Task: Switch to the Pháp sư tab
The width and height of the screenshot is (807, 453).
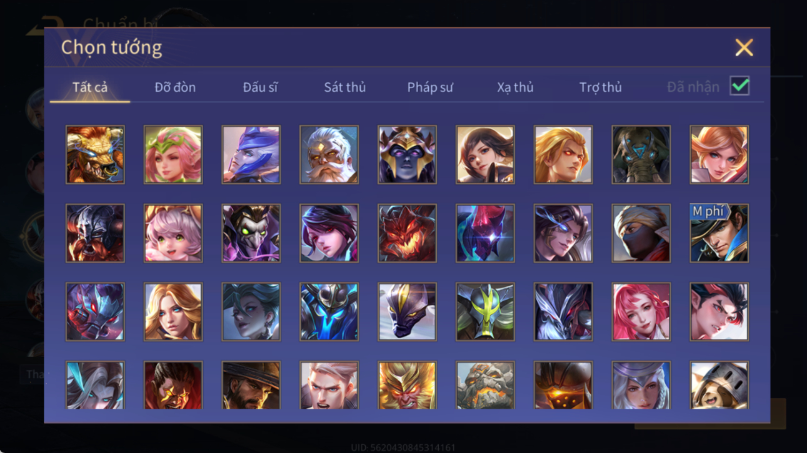Action: pos(430,87)
